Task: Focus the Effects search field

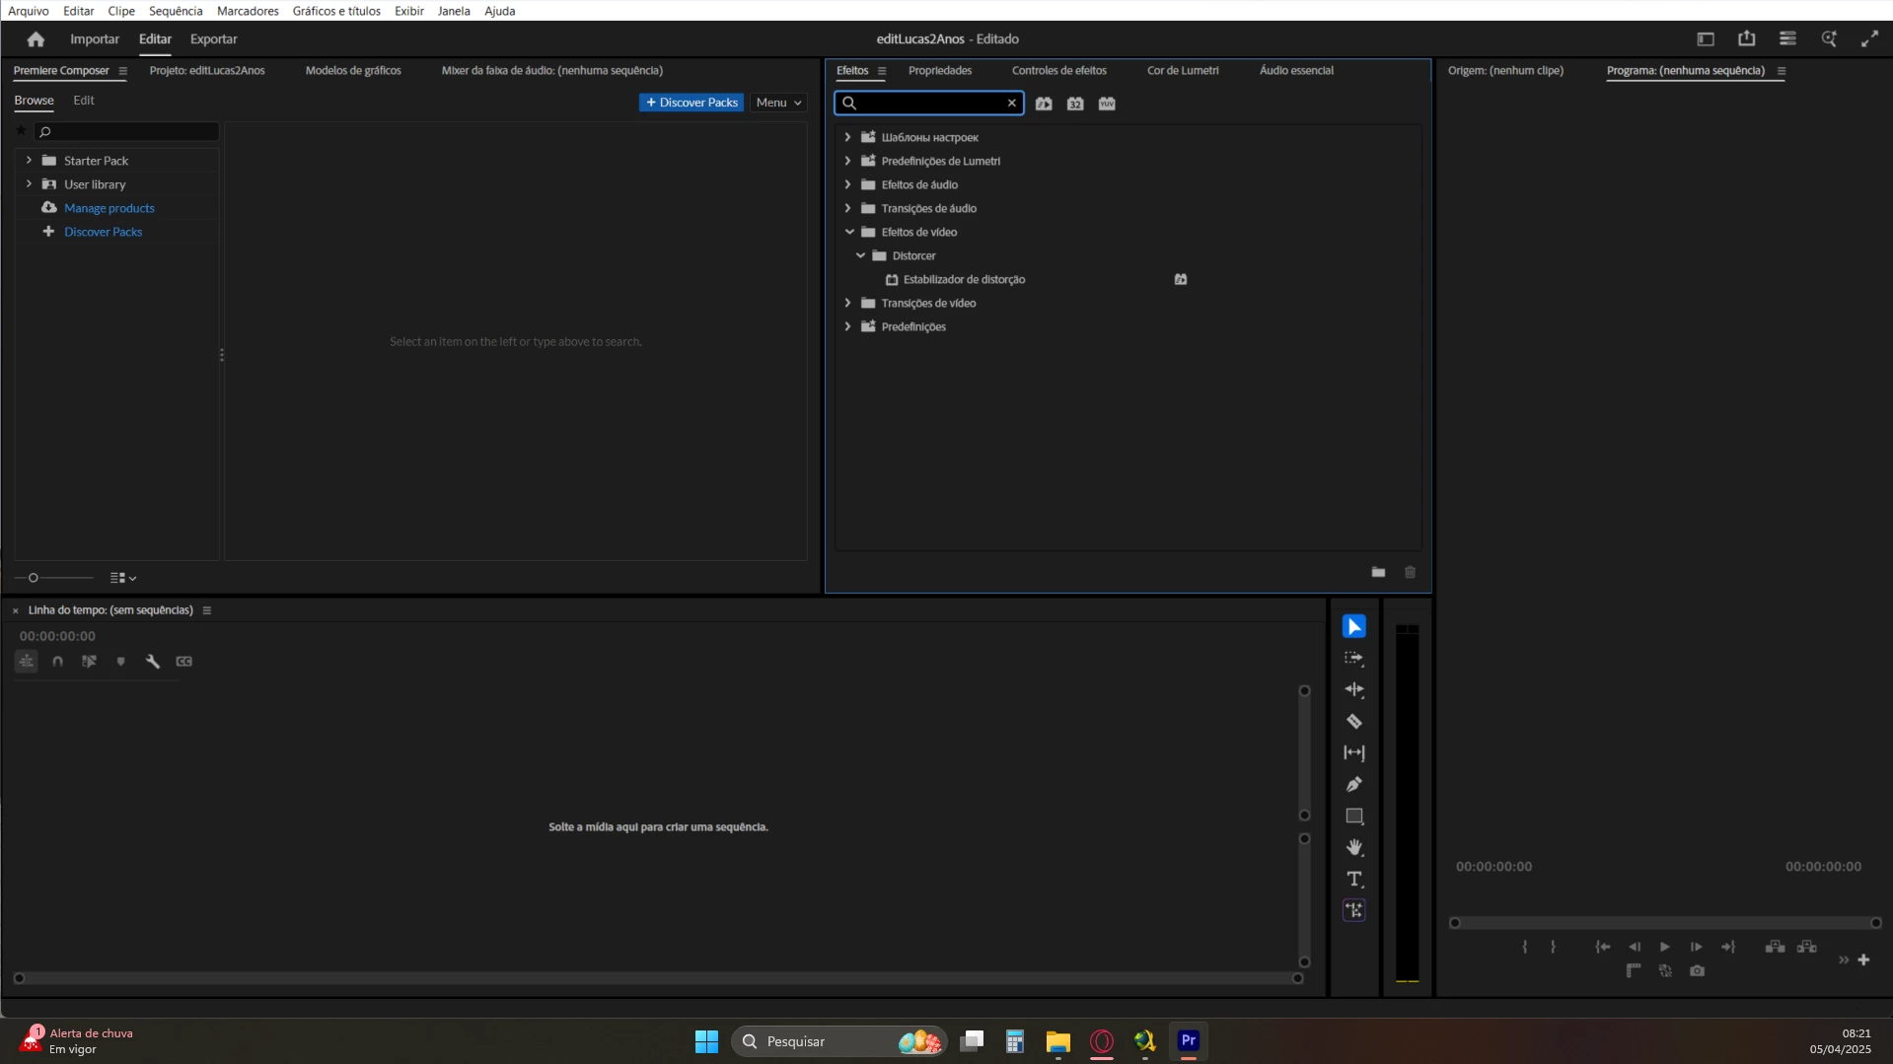Action: (x=929, y=103)
